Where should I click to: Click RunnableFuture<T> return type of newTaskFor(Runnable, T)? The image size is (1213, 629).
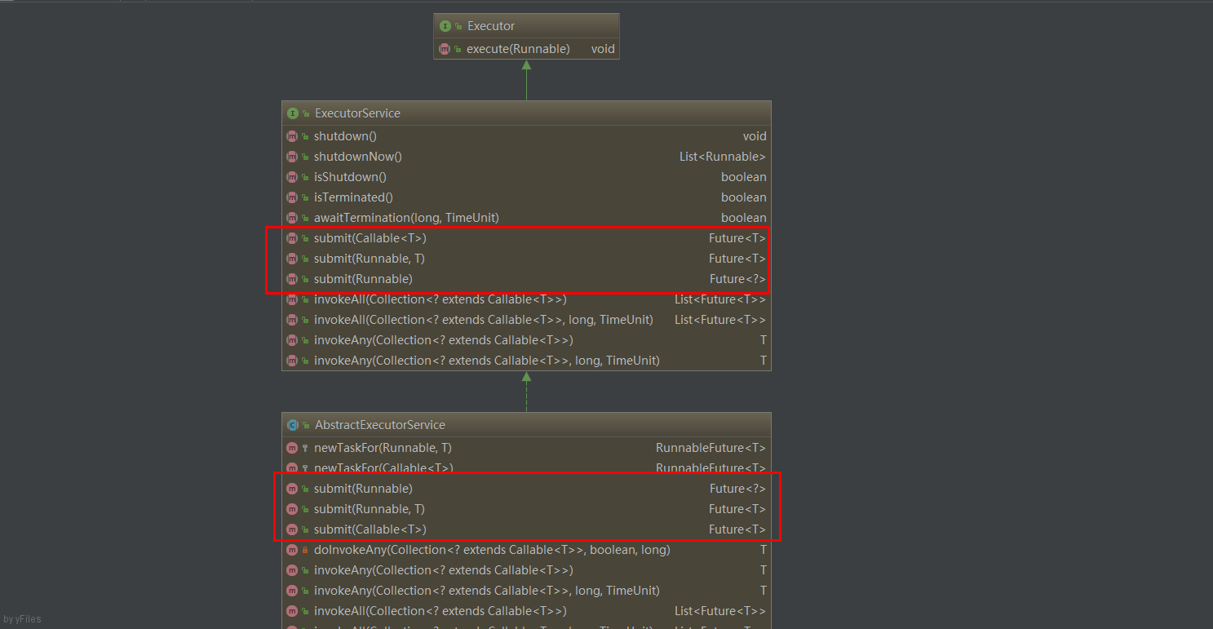tap(711, 448)
